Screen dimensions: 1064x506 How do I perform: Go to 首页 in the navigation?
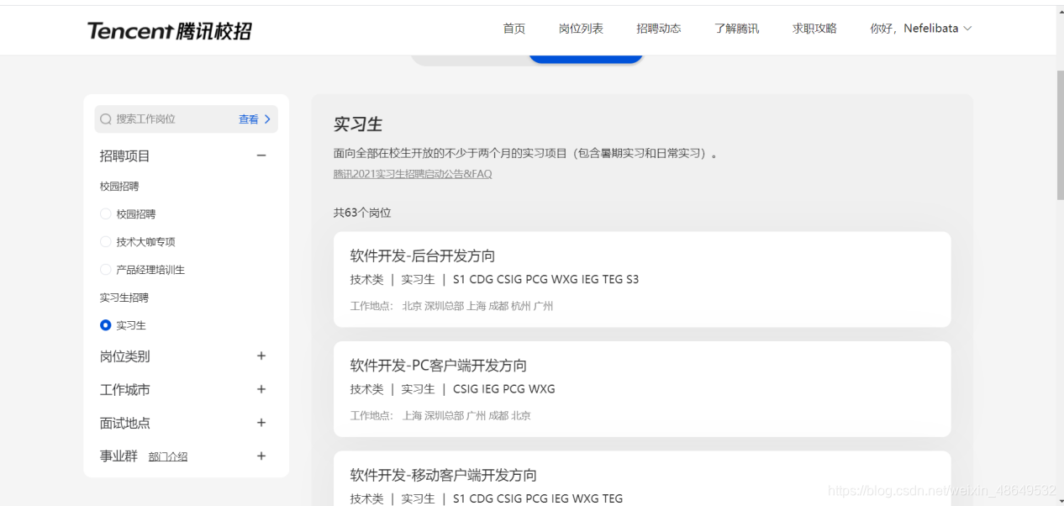click(514, 29)
